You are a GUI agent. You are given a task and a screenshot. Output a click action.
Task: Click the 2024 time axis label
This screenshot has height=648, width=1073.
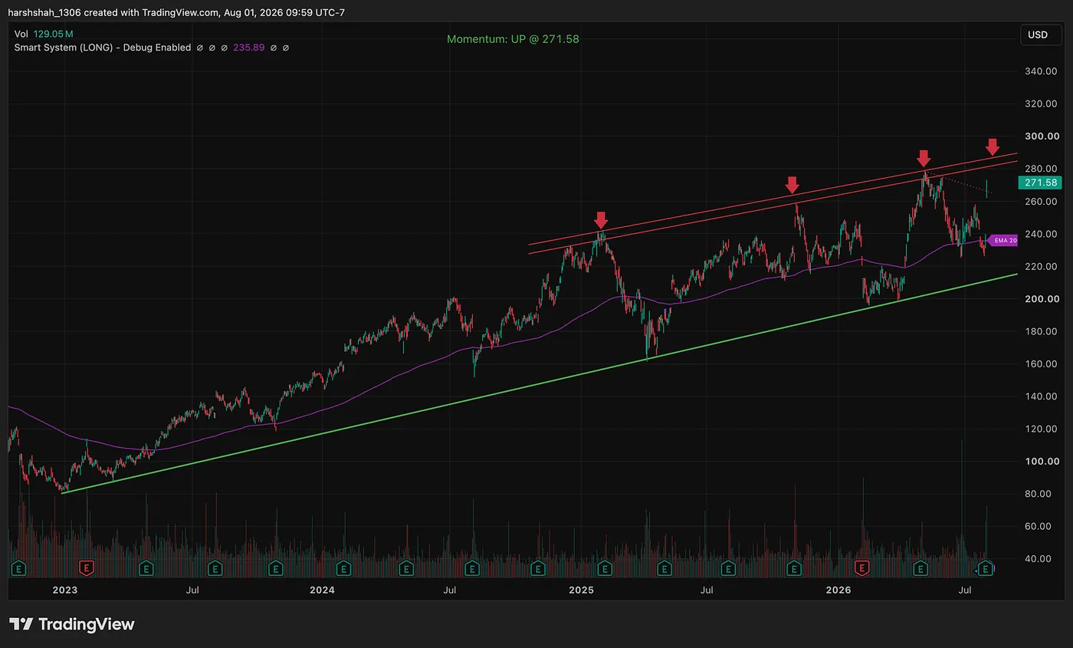point(322,590)
